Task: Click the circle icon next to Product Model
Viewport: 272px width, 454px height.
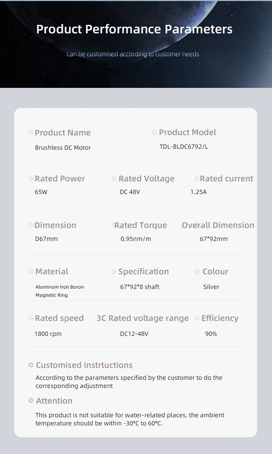Action: click(154, 132)
